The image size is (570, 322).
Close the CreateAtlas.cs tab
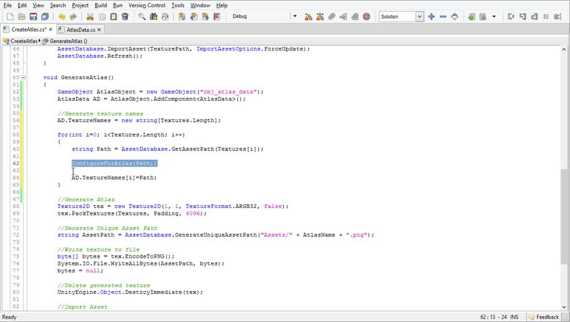coord(50,30)
